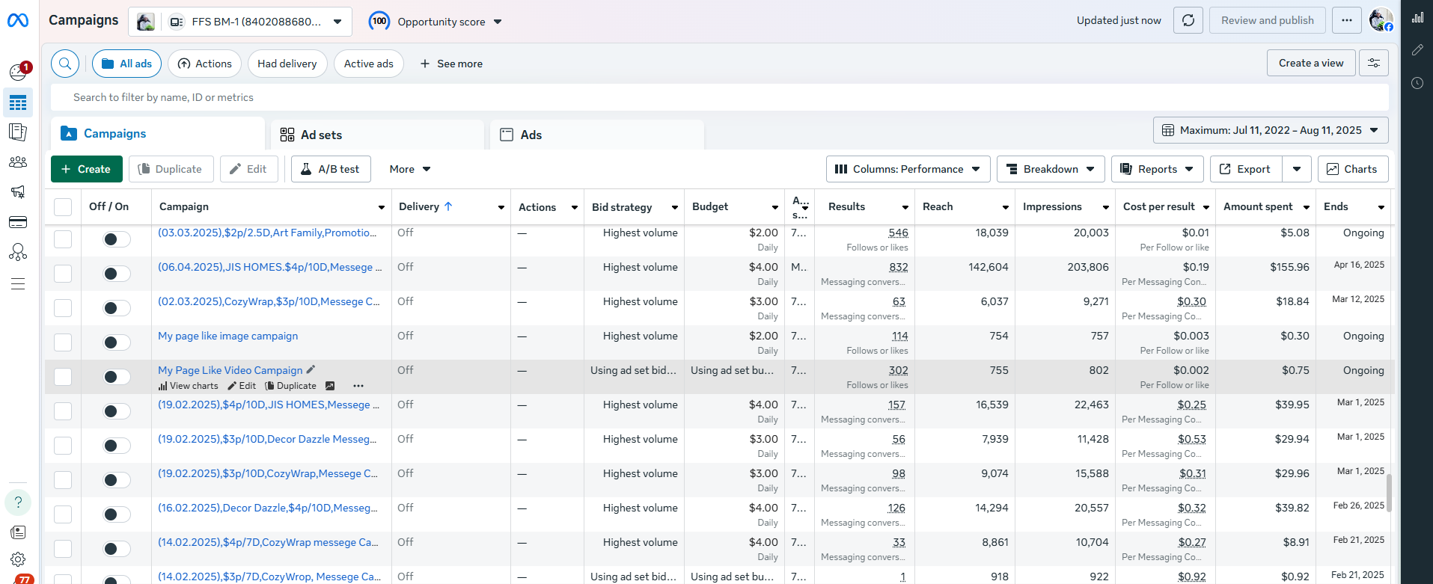Viewport: 1433px width, 584px height.
Task: Open the My Page Like Video Campaign link
Action: click(x=230, y=370)
